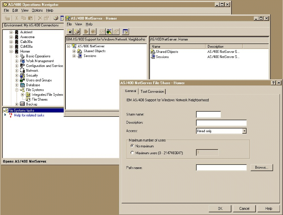Click the Stop server icon in NetServer toolbar
Image resolution: width=283 pixels, height=215 pixels.
93,32
